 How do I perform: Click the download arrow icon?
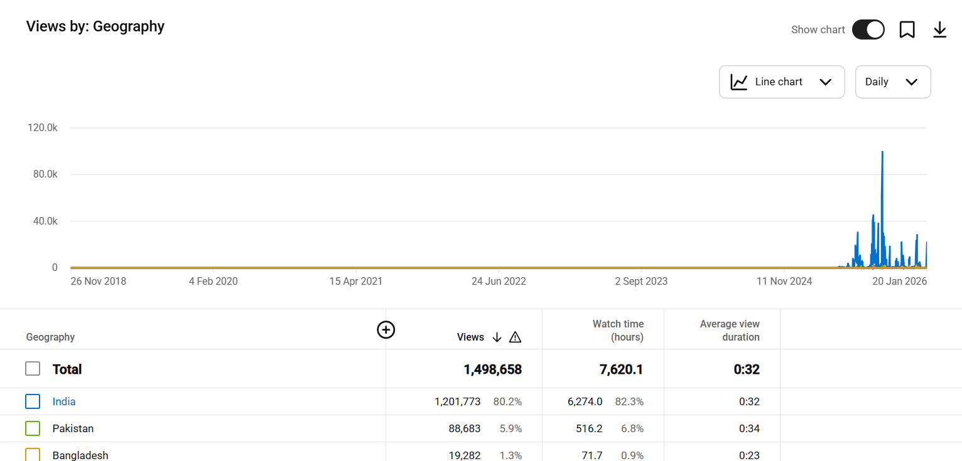(939, 29)
